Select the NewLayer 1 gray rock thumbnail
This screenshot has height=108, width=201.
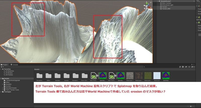[x=130, y=76]
